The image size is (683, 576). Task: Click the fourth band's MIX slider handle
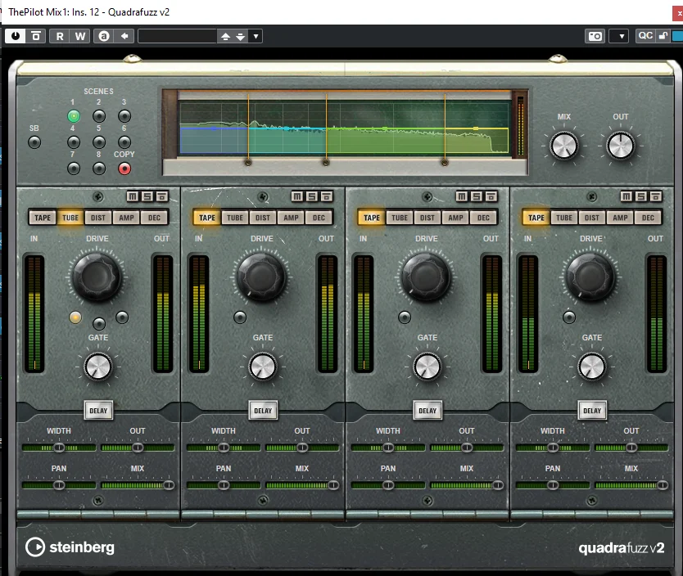(x=662, y=485)
